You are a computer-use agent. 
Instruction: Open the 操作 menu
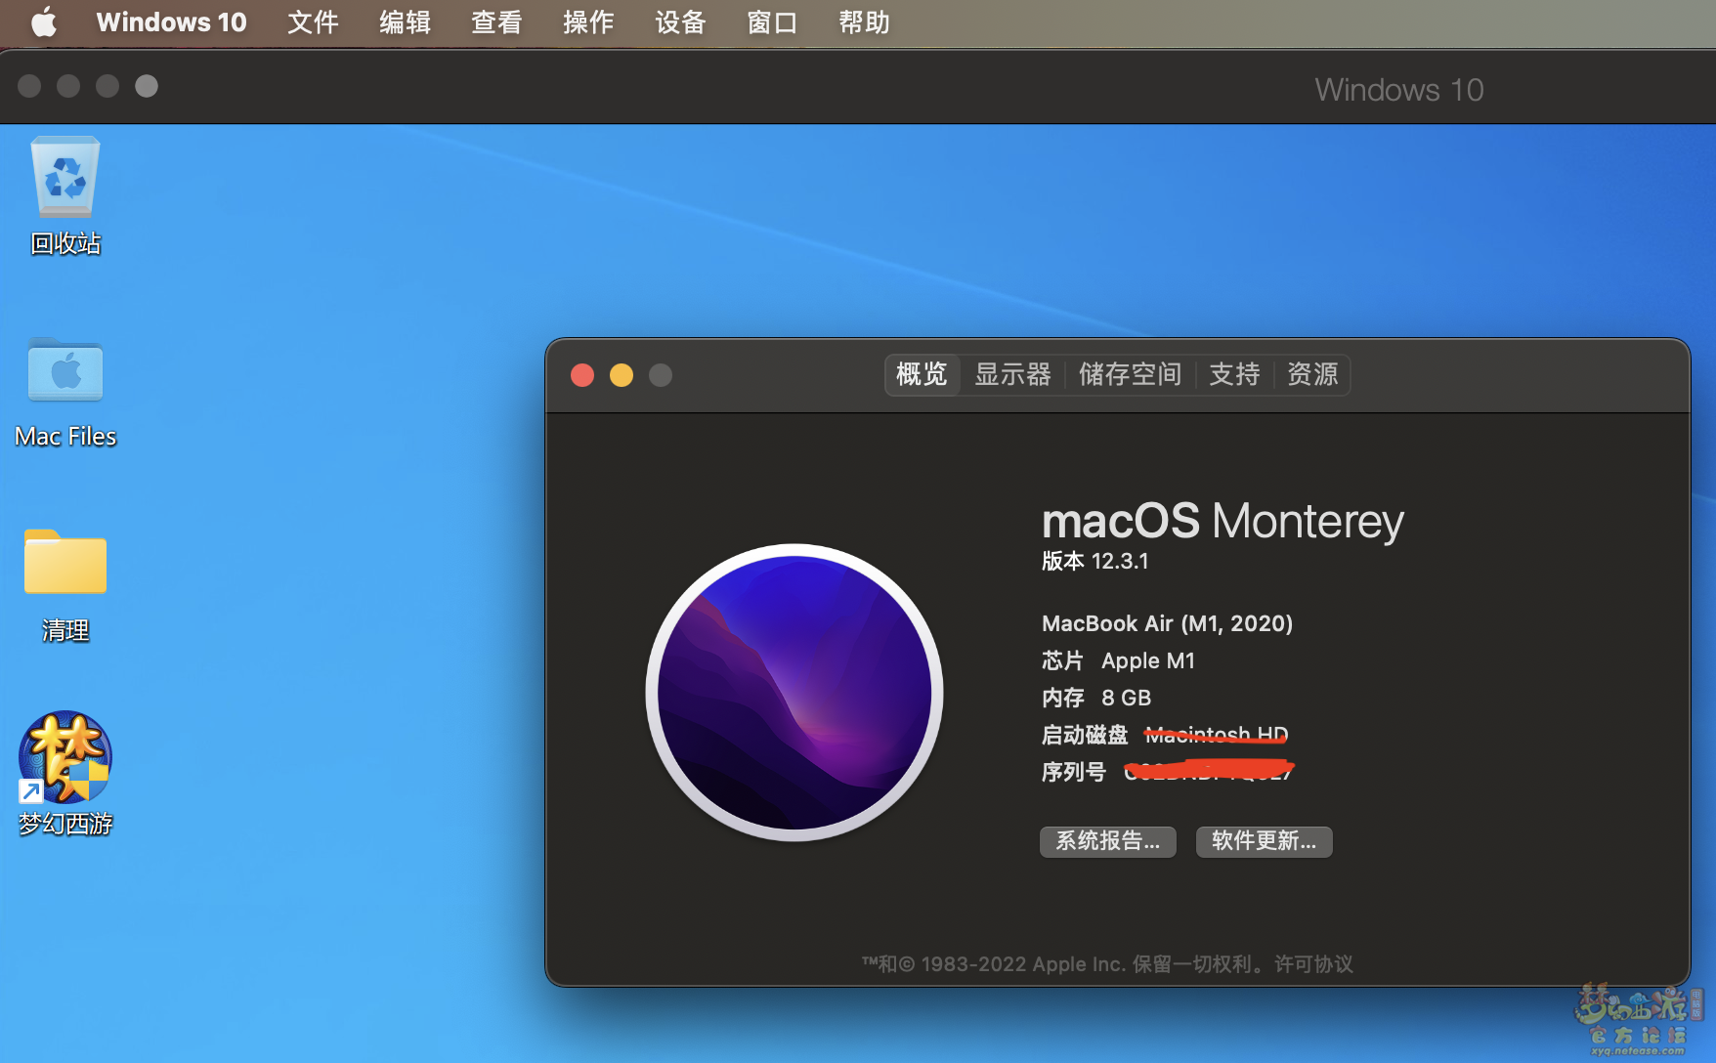point(588,21)
